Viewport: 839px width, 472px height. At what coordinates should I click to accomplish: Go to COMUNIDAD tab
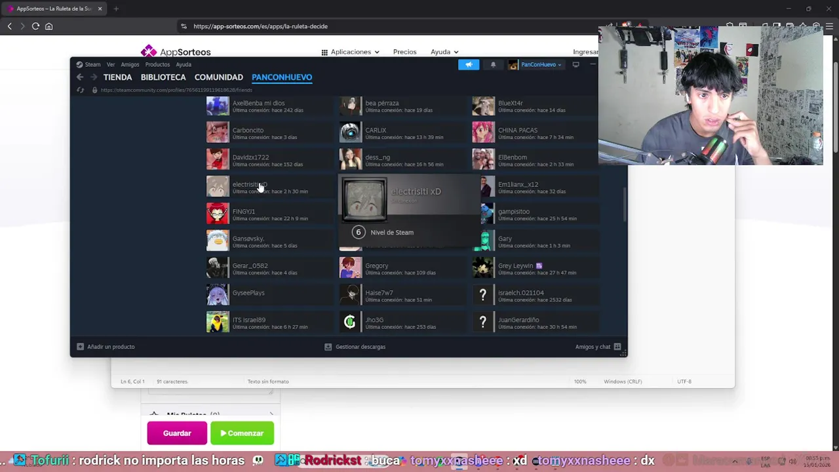tap(218, 77)
